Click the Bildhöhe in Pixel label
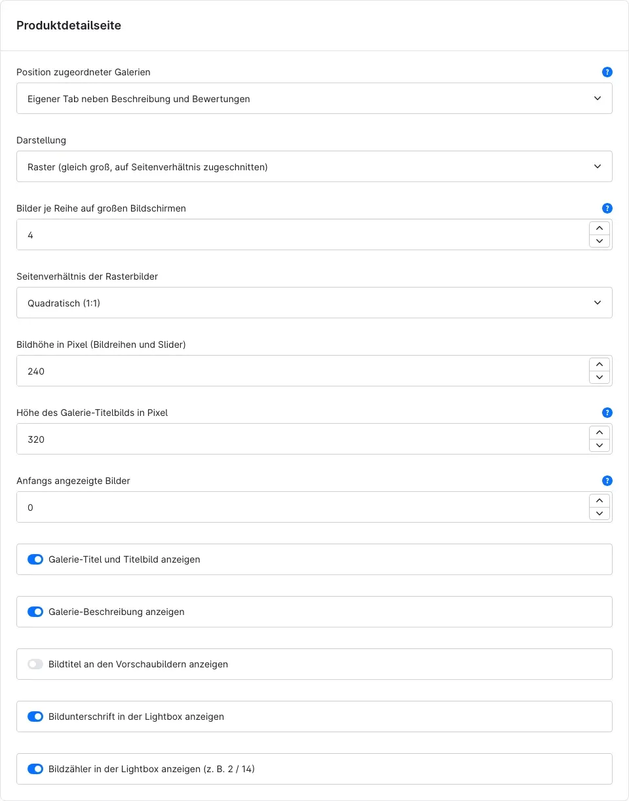 point(101,345)
